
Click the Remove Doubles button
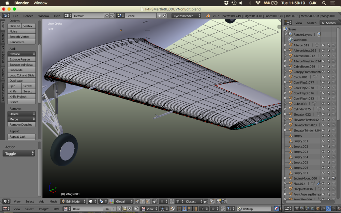click(x=21, y=125)
